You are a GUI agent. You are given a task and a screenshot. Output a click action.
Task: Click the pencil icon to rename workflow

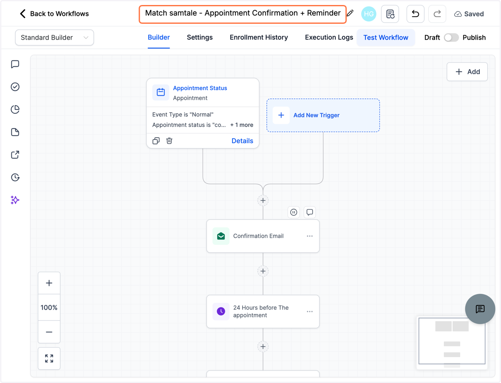(x=350, y=13)
